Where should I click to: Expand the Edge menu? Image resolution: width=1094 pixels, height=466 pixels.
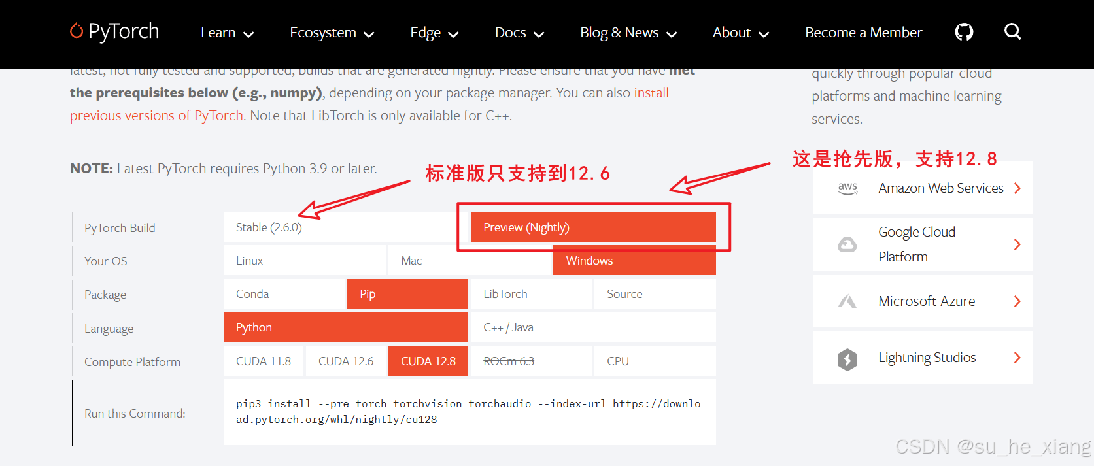pos(435,33)
